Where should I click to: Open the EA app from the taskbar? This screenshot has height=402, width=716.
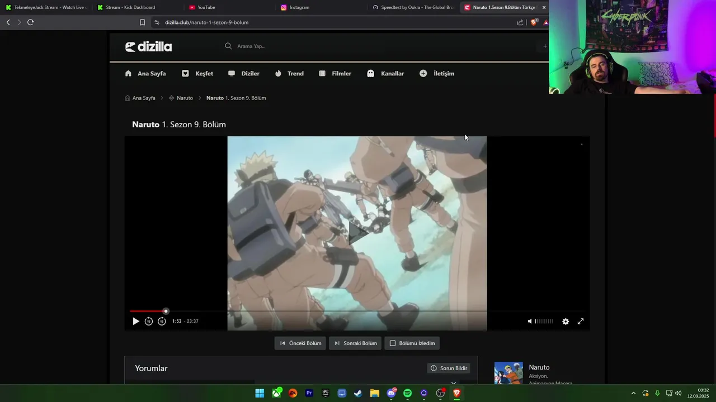point(293,393)
